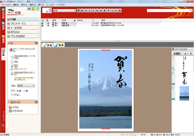Click the green beginner mark icon
The image size is (194, 136).
(33, 9)
